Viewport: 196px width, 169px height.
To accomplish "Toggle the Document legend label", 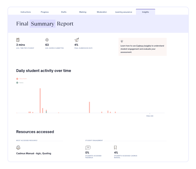I will [x=23, y=78].
